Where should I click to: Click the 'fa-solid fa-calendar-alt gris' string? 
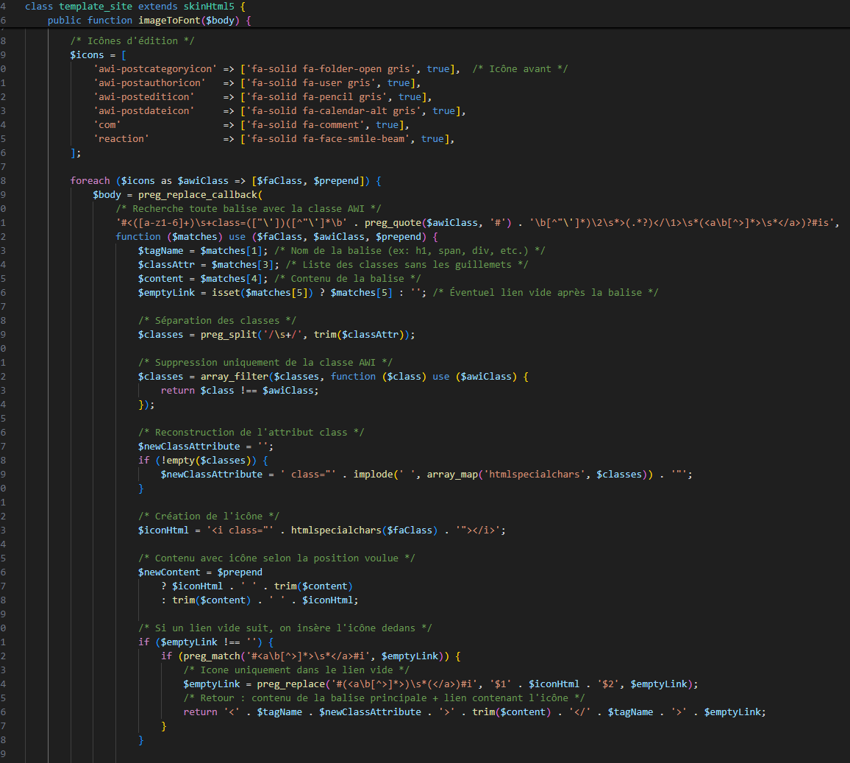click(333, 111)
